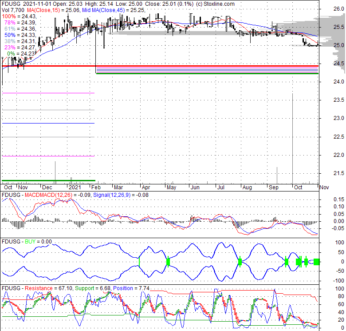Screen dimensions: 346x331
Task: Click the Mar month axis label
Action: point(118,187)
